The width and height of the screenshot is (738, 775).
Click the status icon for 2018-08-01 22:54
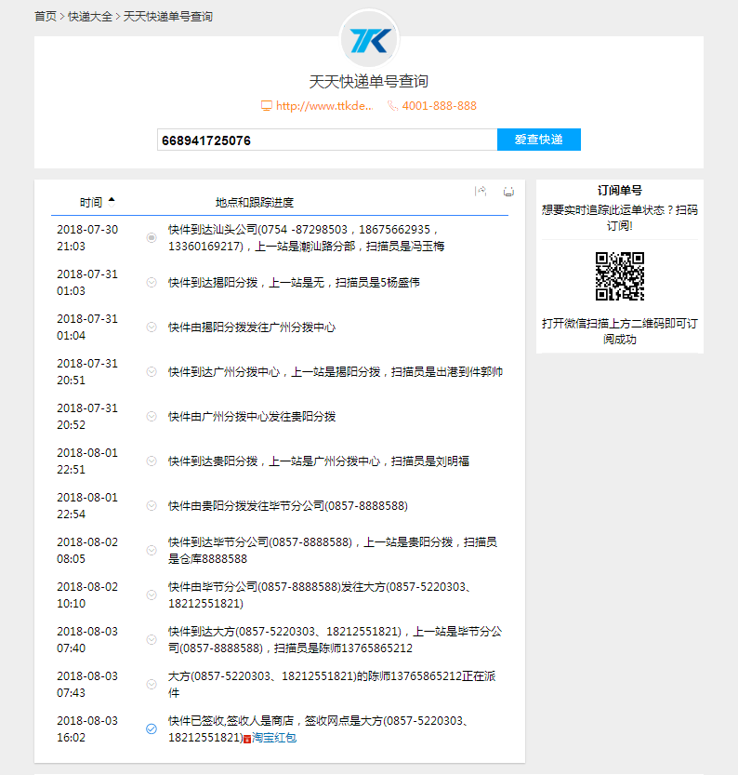click(152, 505)
